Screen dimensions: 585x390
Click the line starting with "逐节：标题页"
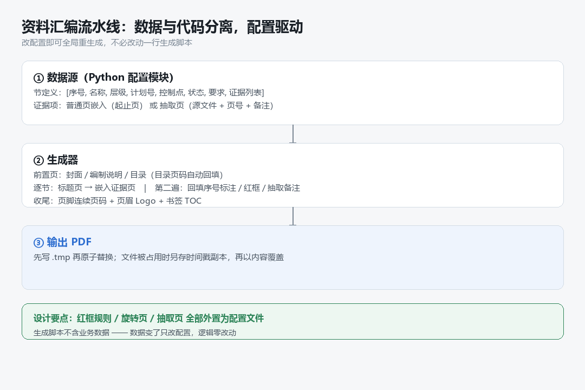tap(167, 188)
